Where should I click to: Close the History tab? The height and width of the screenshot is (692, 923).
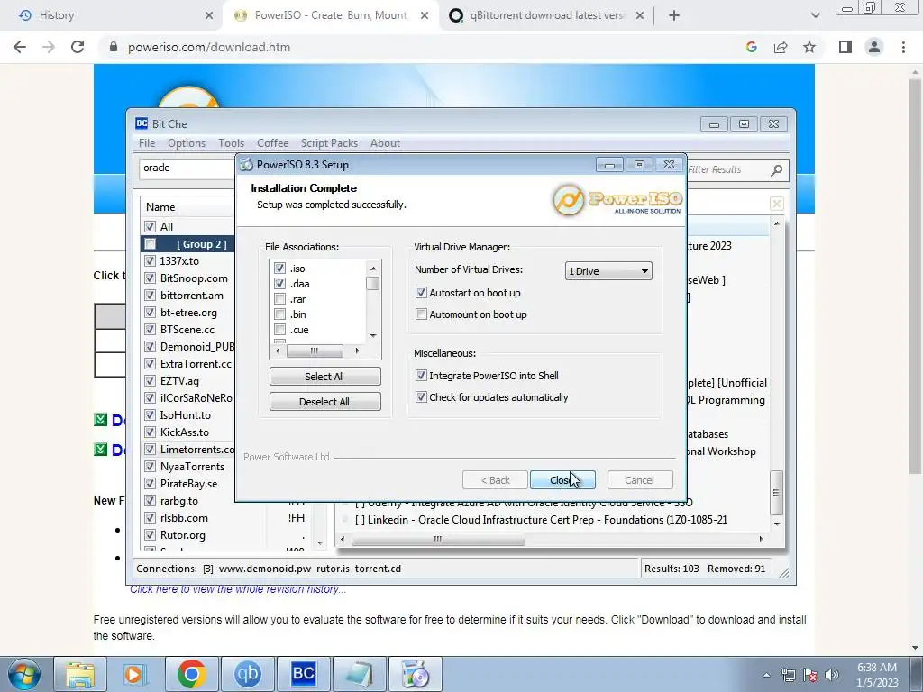tap(209, 16)
